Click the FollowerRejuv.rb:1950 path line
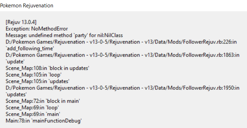Viewport: 247px width, 128px height. [x=122, y=88]
